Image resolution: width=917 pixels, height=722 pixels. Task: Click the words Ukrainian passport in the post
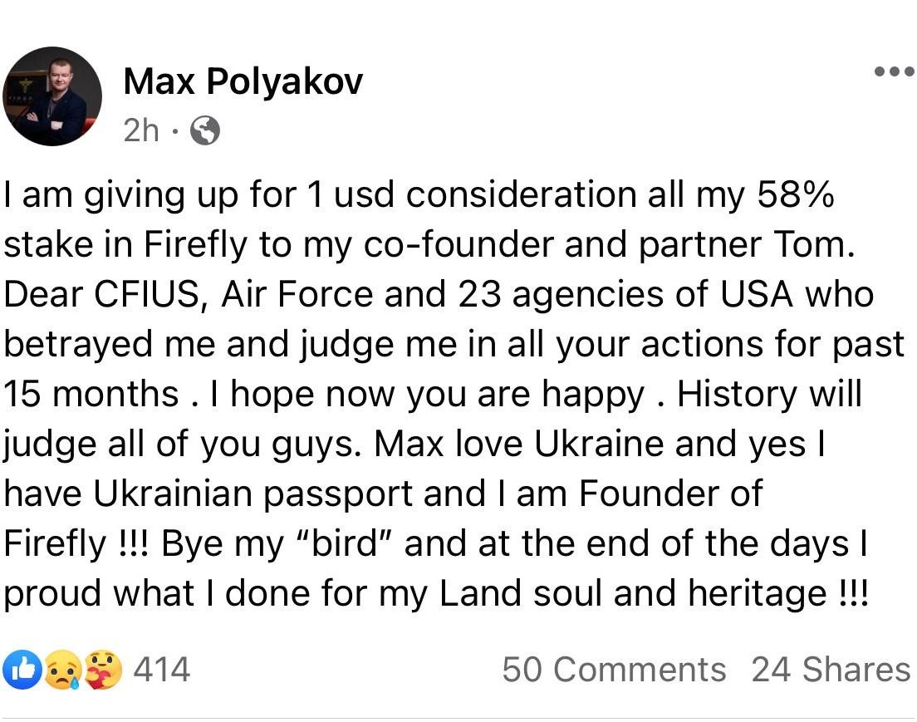[253, 494]
